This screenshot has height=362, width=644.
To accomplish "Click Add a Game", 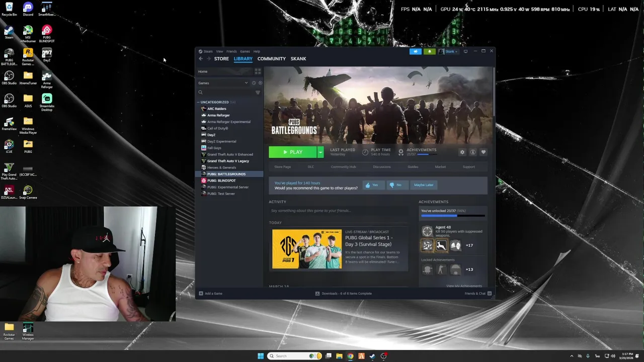I will (x=211, y=294).
